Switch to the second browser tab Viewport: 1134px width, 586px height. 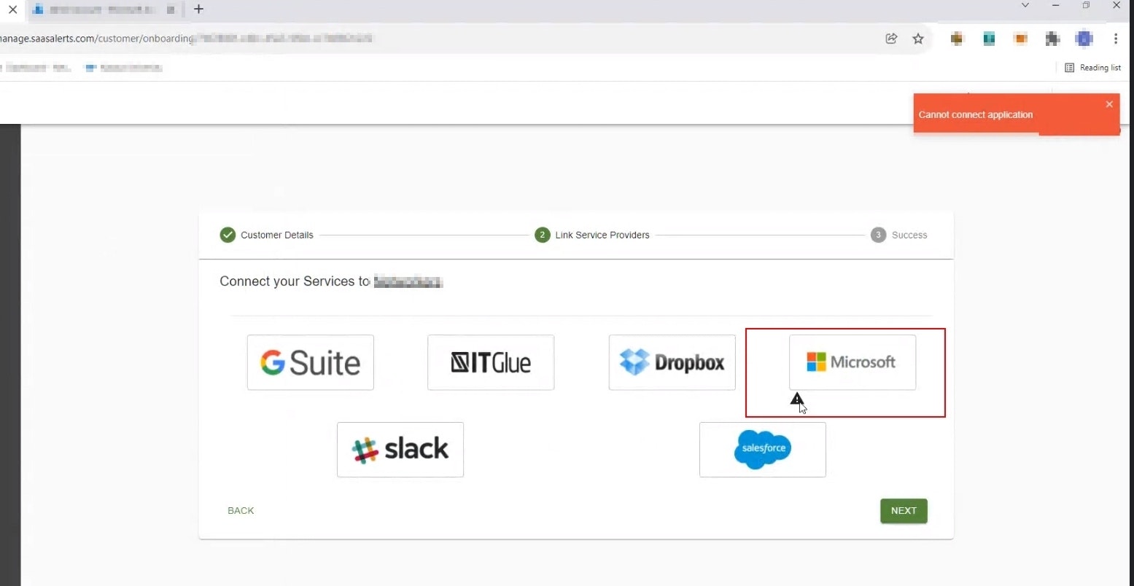pos(107,9)
